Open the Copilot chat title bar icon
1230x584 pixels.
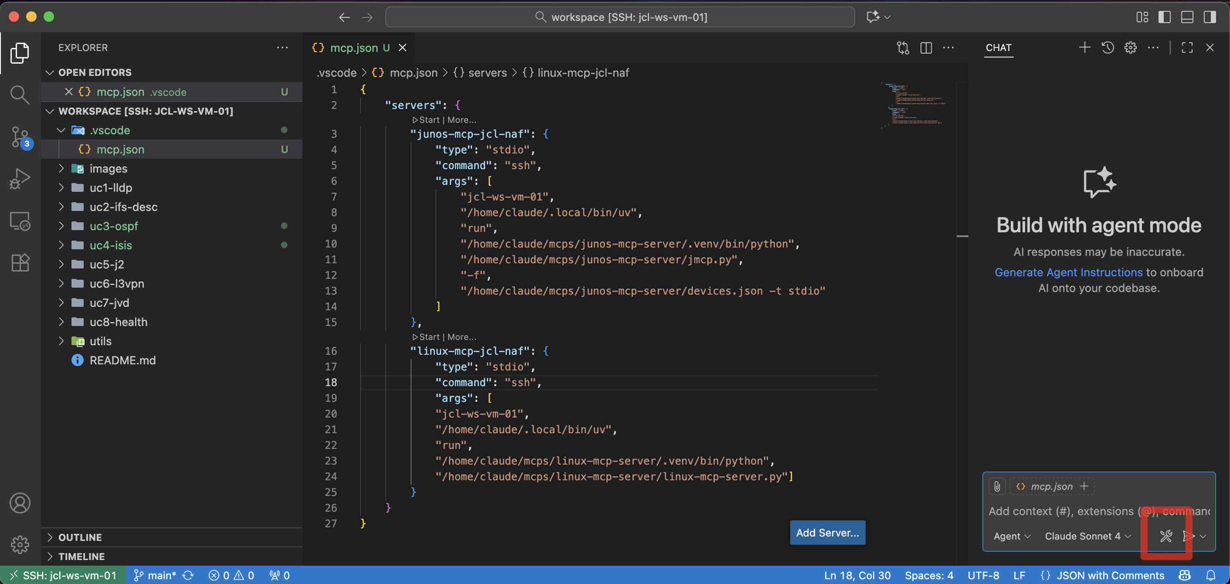pos(873,17)
